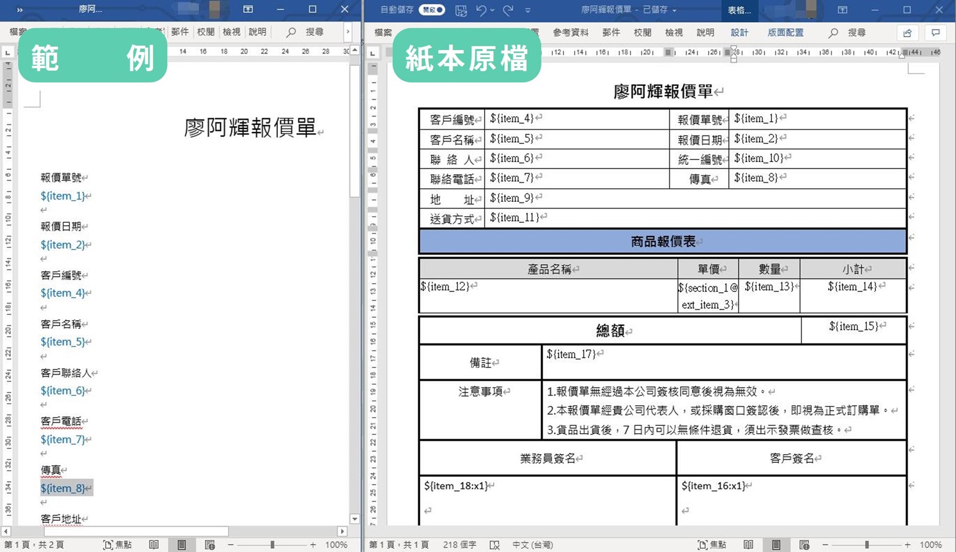Toggle Focus mode in left status bar
956x552 pixels.
tap(117, 545)
